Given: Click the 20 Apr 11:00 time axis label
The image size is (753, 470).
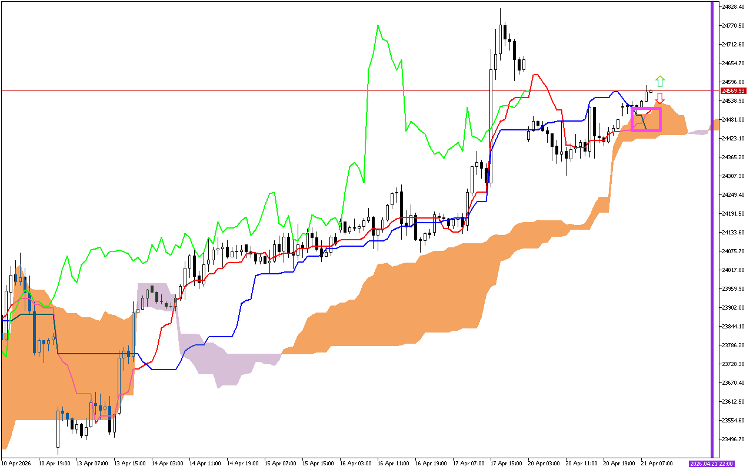Looking at the screenshot, I should click(581, 463).
